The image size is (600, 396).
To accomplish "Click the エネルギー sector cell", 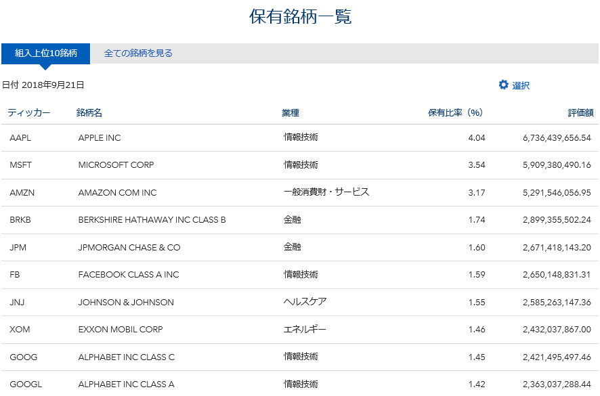I will [305, 329].
